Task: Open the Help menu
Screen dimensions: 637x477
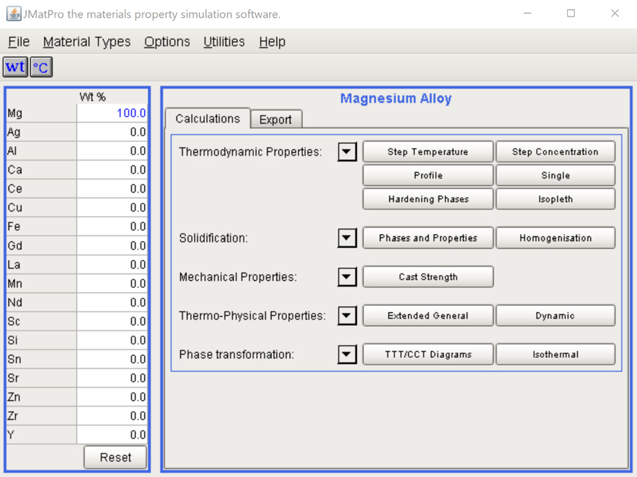Action: point(273,42)
